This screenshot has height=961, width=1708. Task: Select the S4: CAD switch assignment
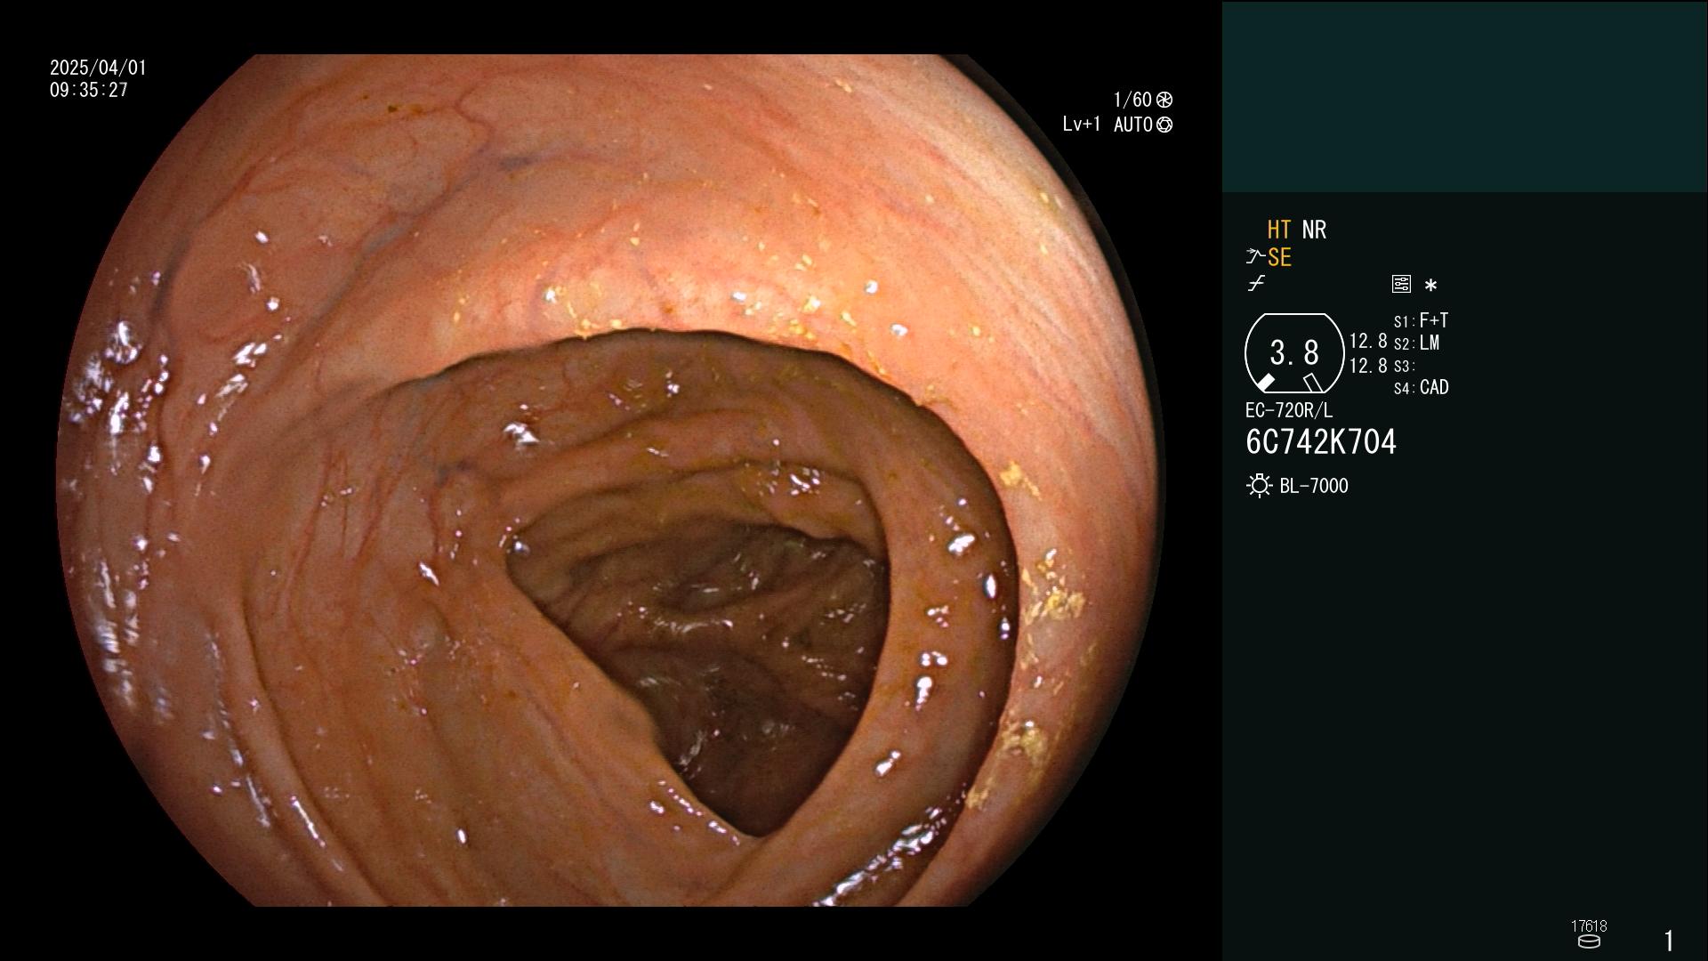[x=1421, y=388]
